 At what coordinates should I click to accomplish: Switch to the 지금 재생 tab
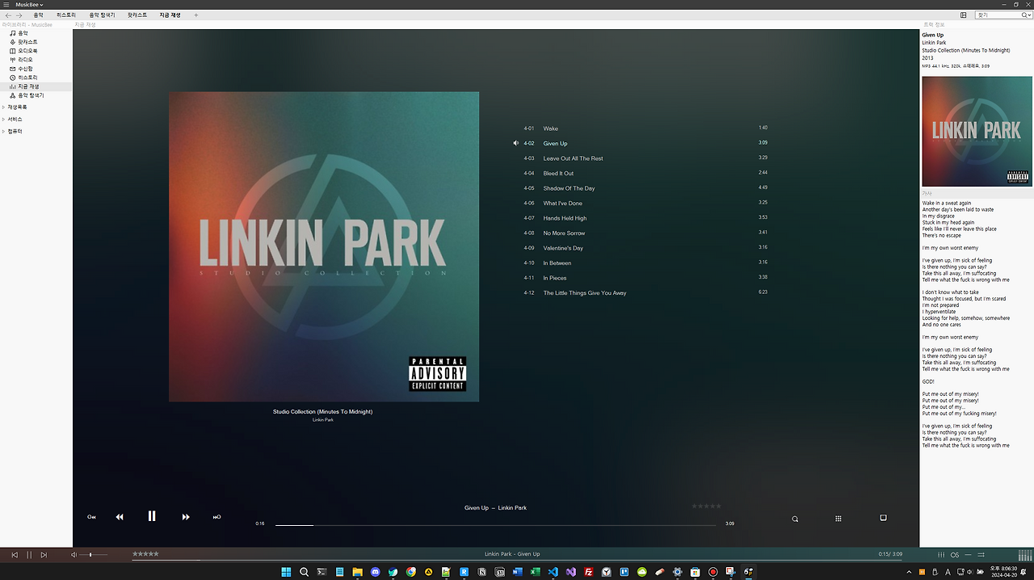(170, 15)
